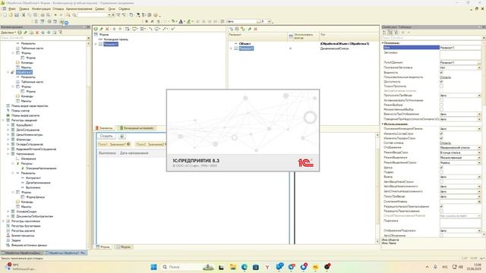Select Обработка1 in configuration tree

[x=24, y=72]
